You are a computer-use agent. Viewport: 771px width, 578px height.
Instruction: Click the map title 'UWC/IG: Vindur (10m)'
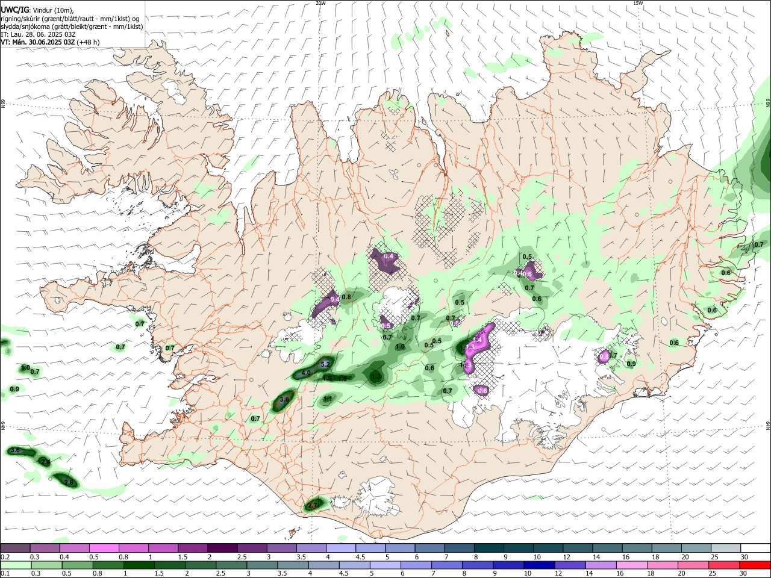click(37, 10)
